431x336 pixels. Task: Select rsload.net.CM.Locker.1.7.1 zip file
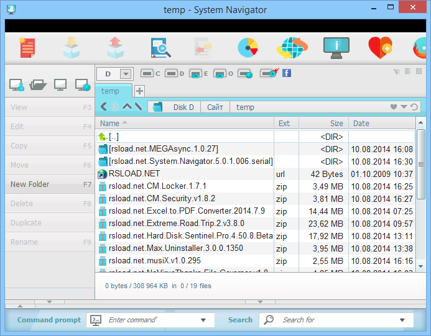point(157,186)
